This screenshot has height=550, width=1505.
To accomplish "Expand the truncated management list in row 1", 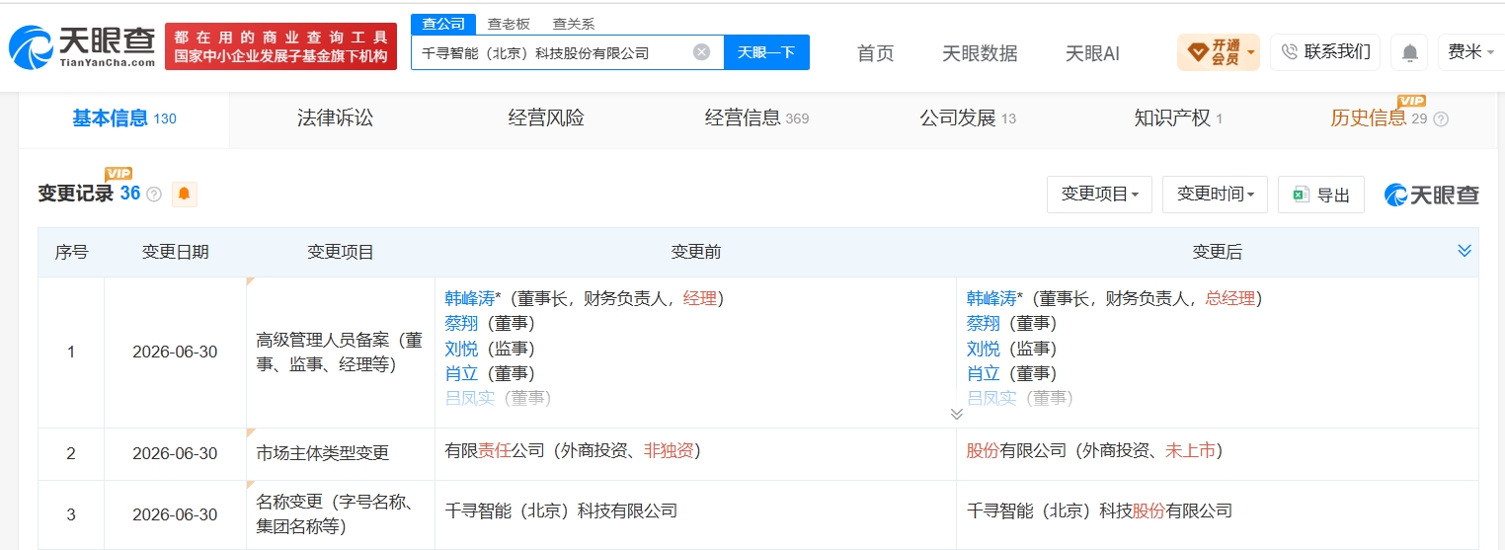I will pyautogui.click(x=956, y=414).
